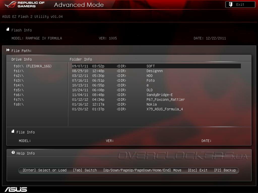The width and height of the screenshot is (258, 193).
Task: Open the Foto folder
Action: point(156,80)
